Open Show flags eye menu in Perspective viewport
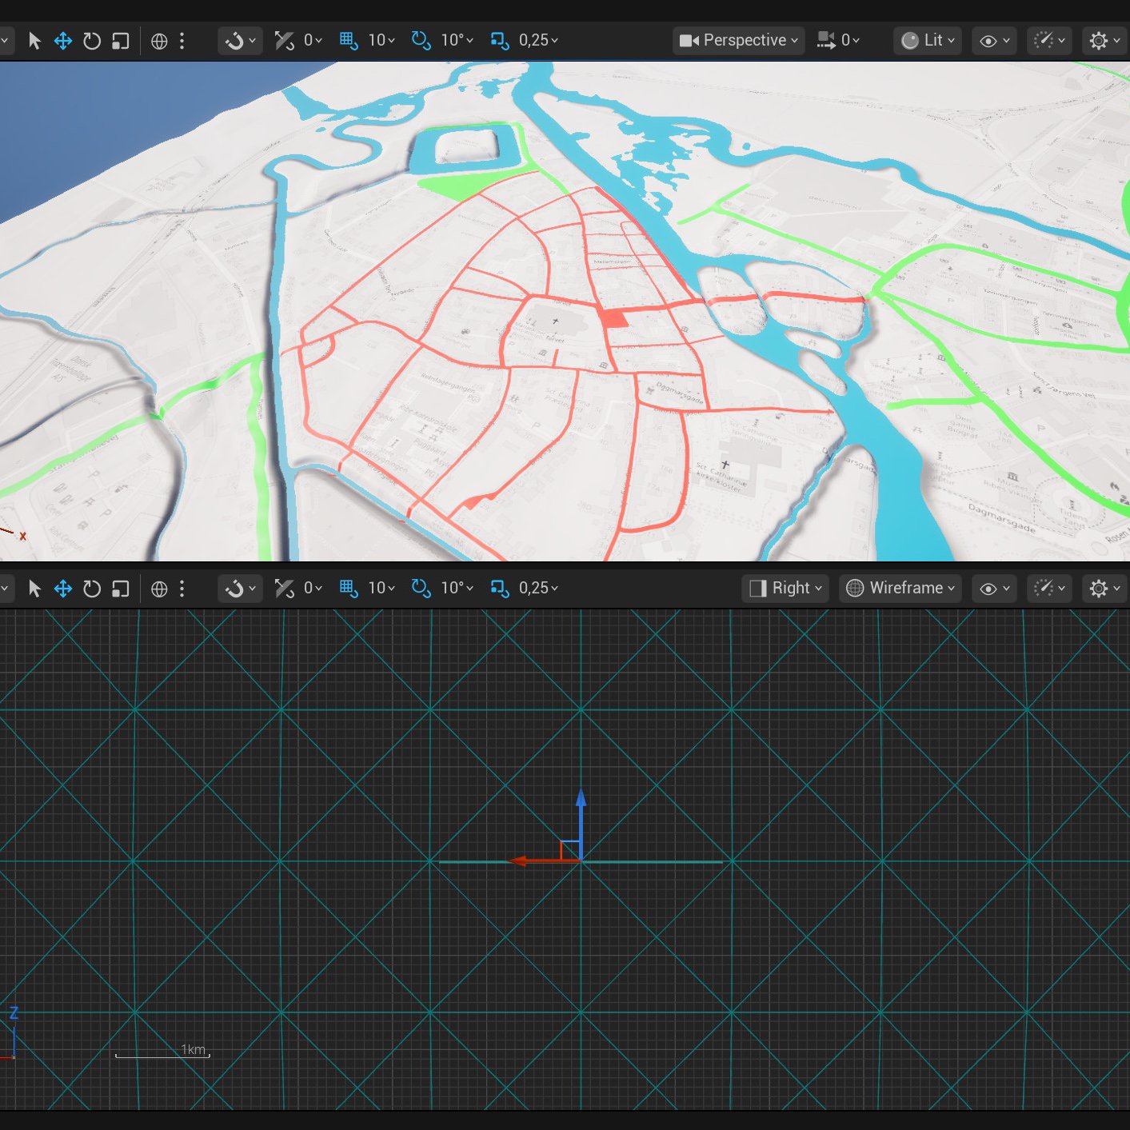 point(994,41)
